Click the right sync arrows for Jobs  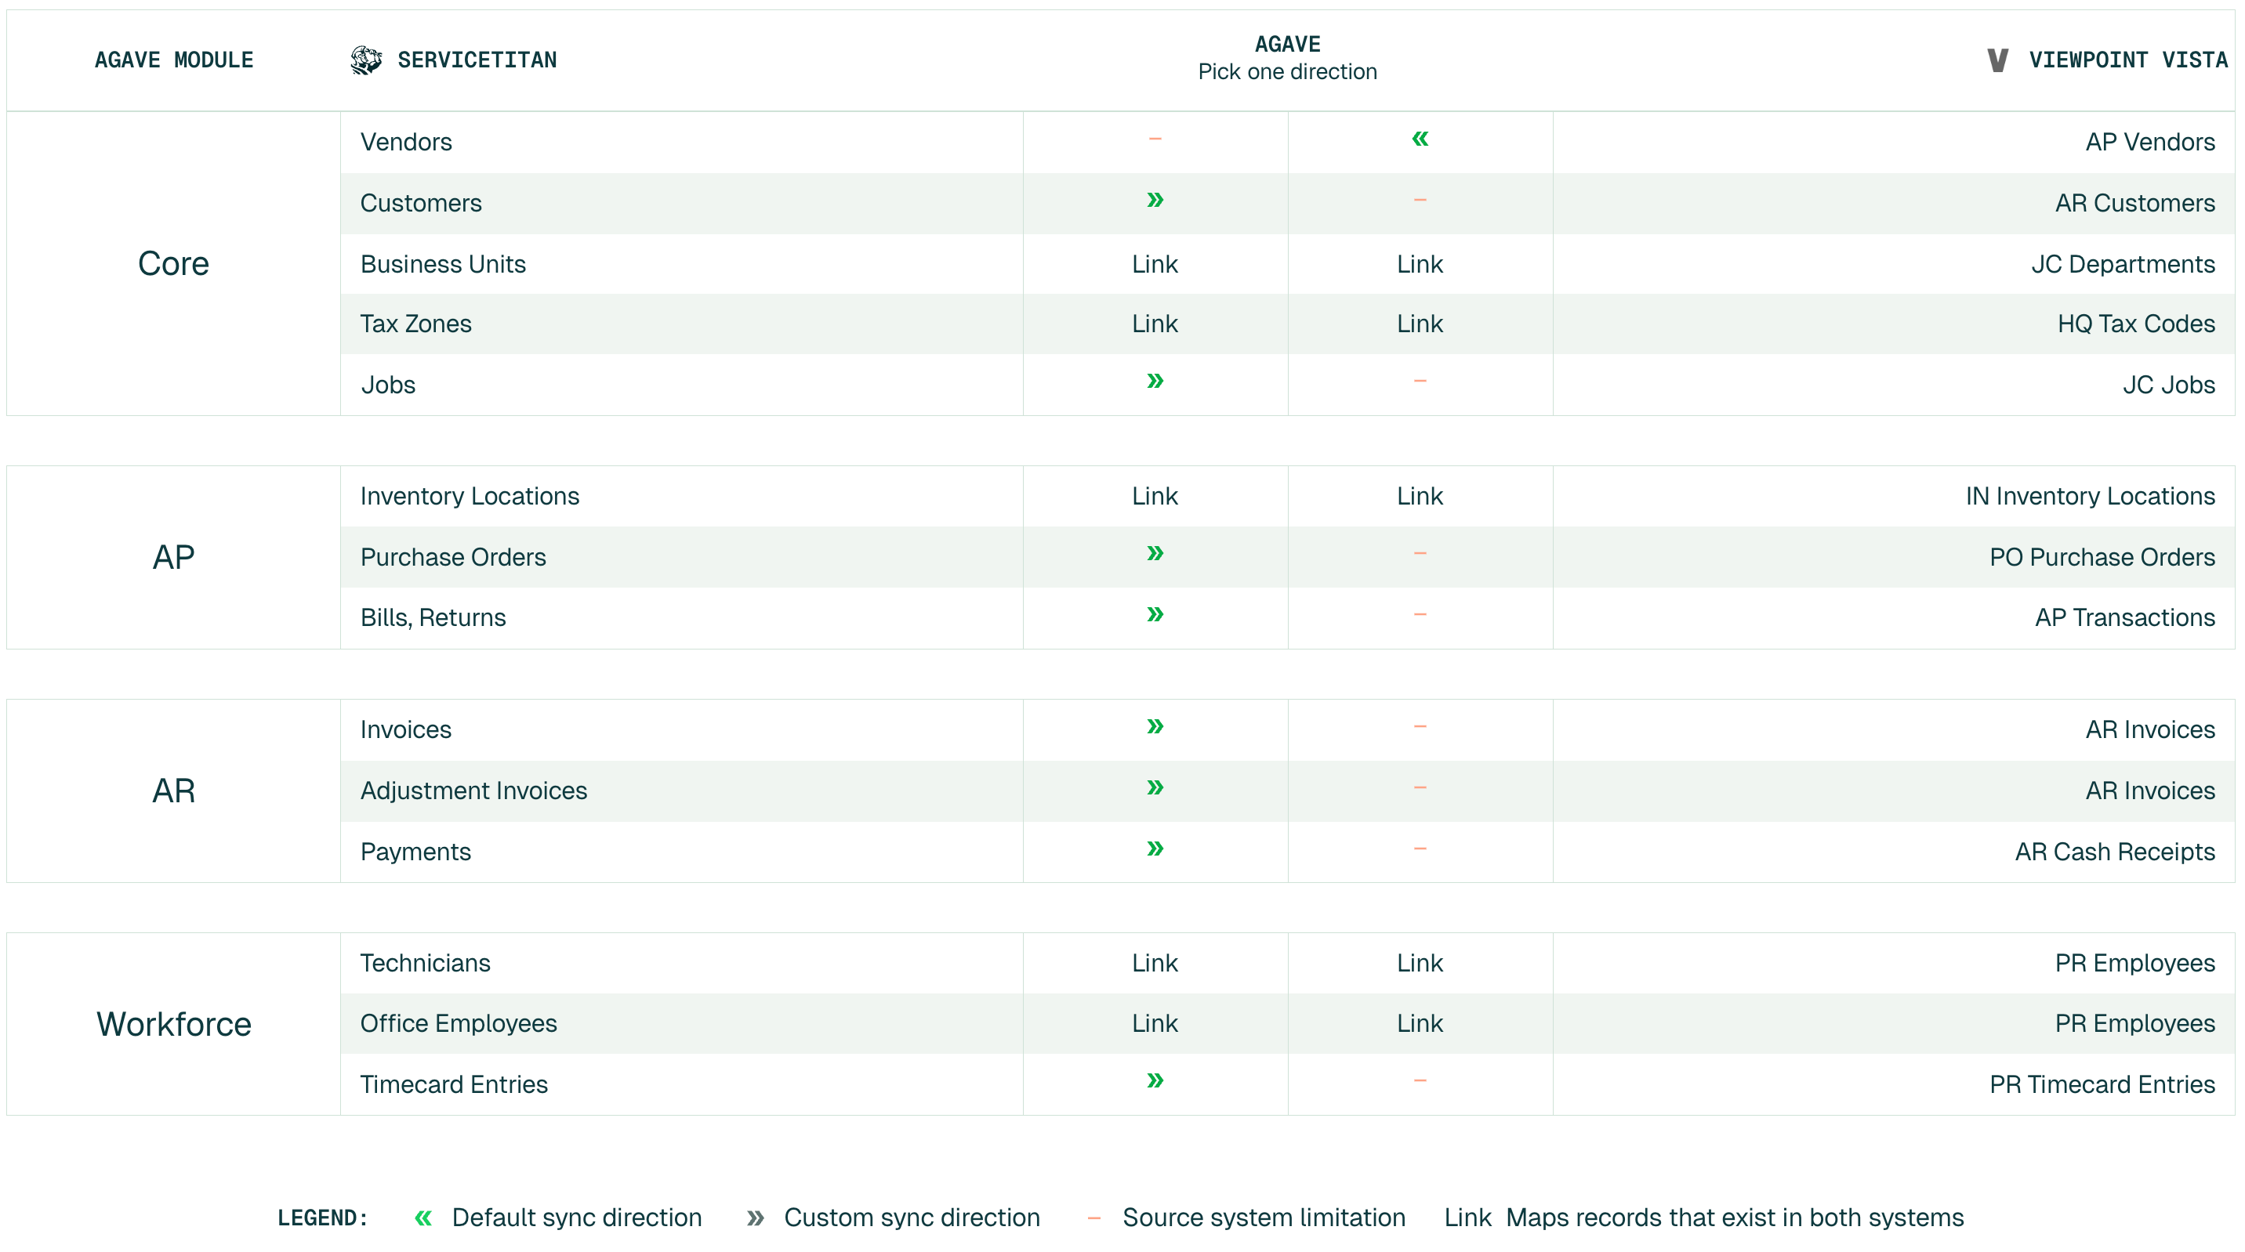pos(1155,382)
